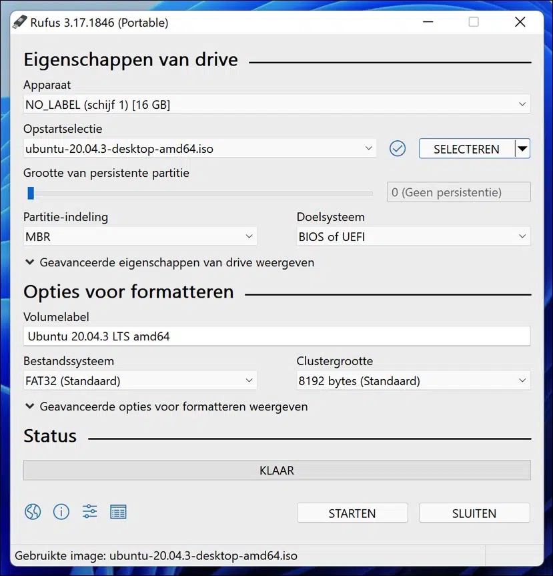Open the language globe icon
The image size is (553, 576).
pos(33,511)
